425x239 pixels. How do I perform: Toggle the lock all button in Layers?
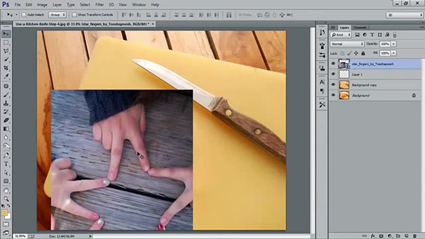coord(363,53)
